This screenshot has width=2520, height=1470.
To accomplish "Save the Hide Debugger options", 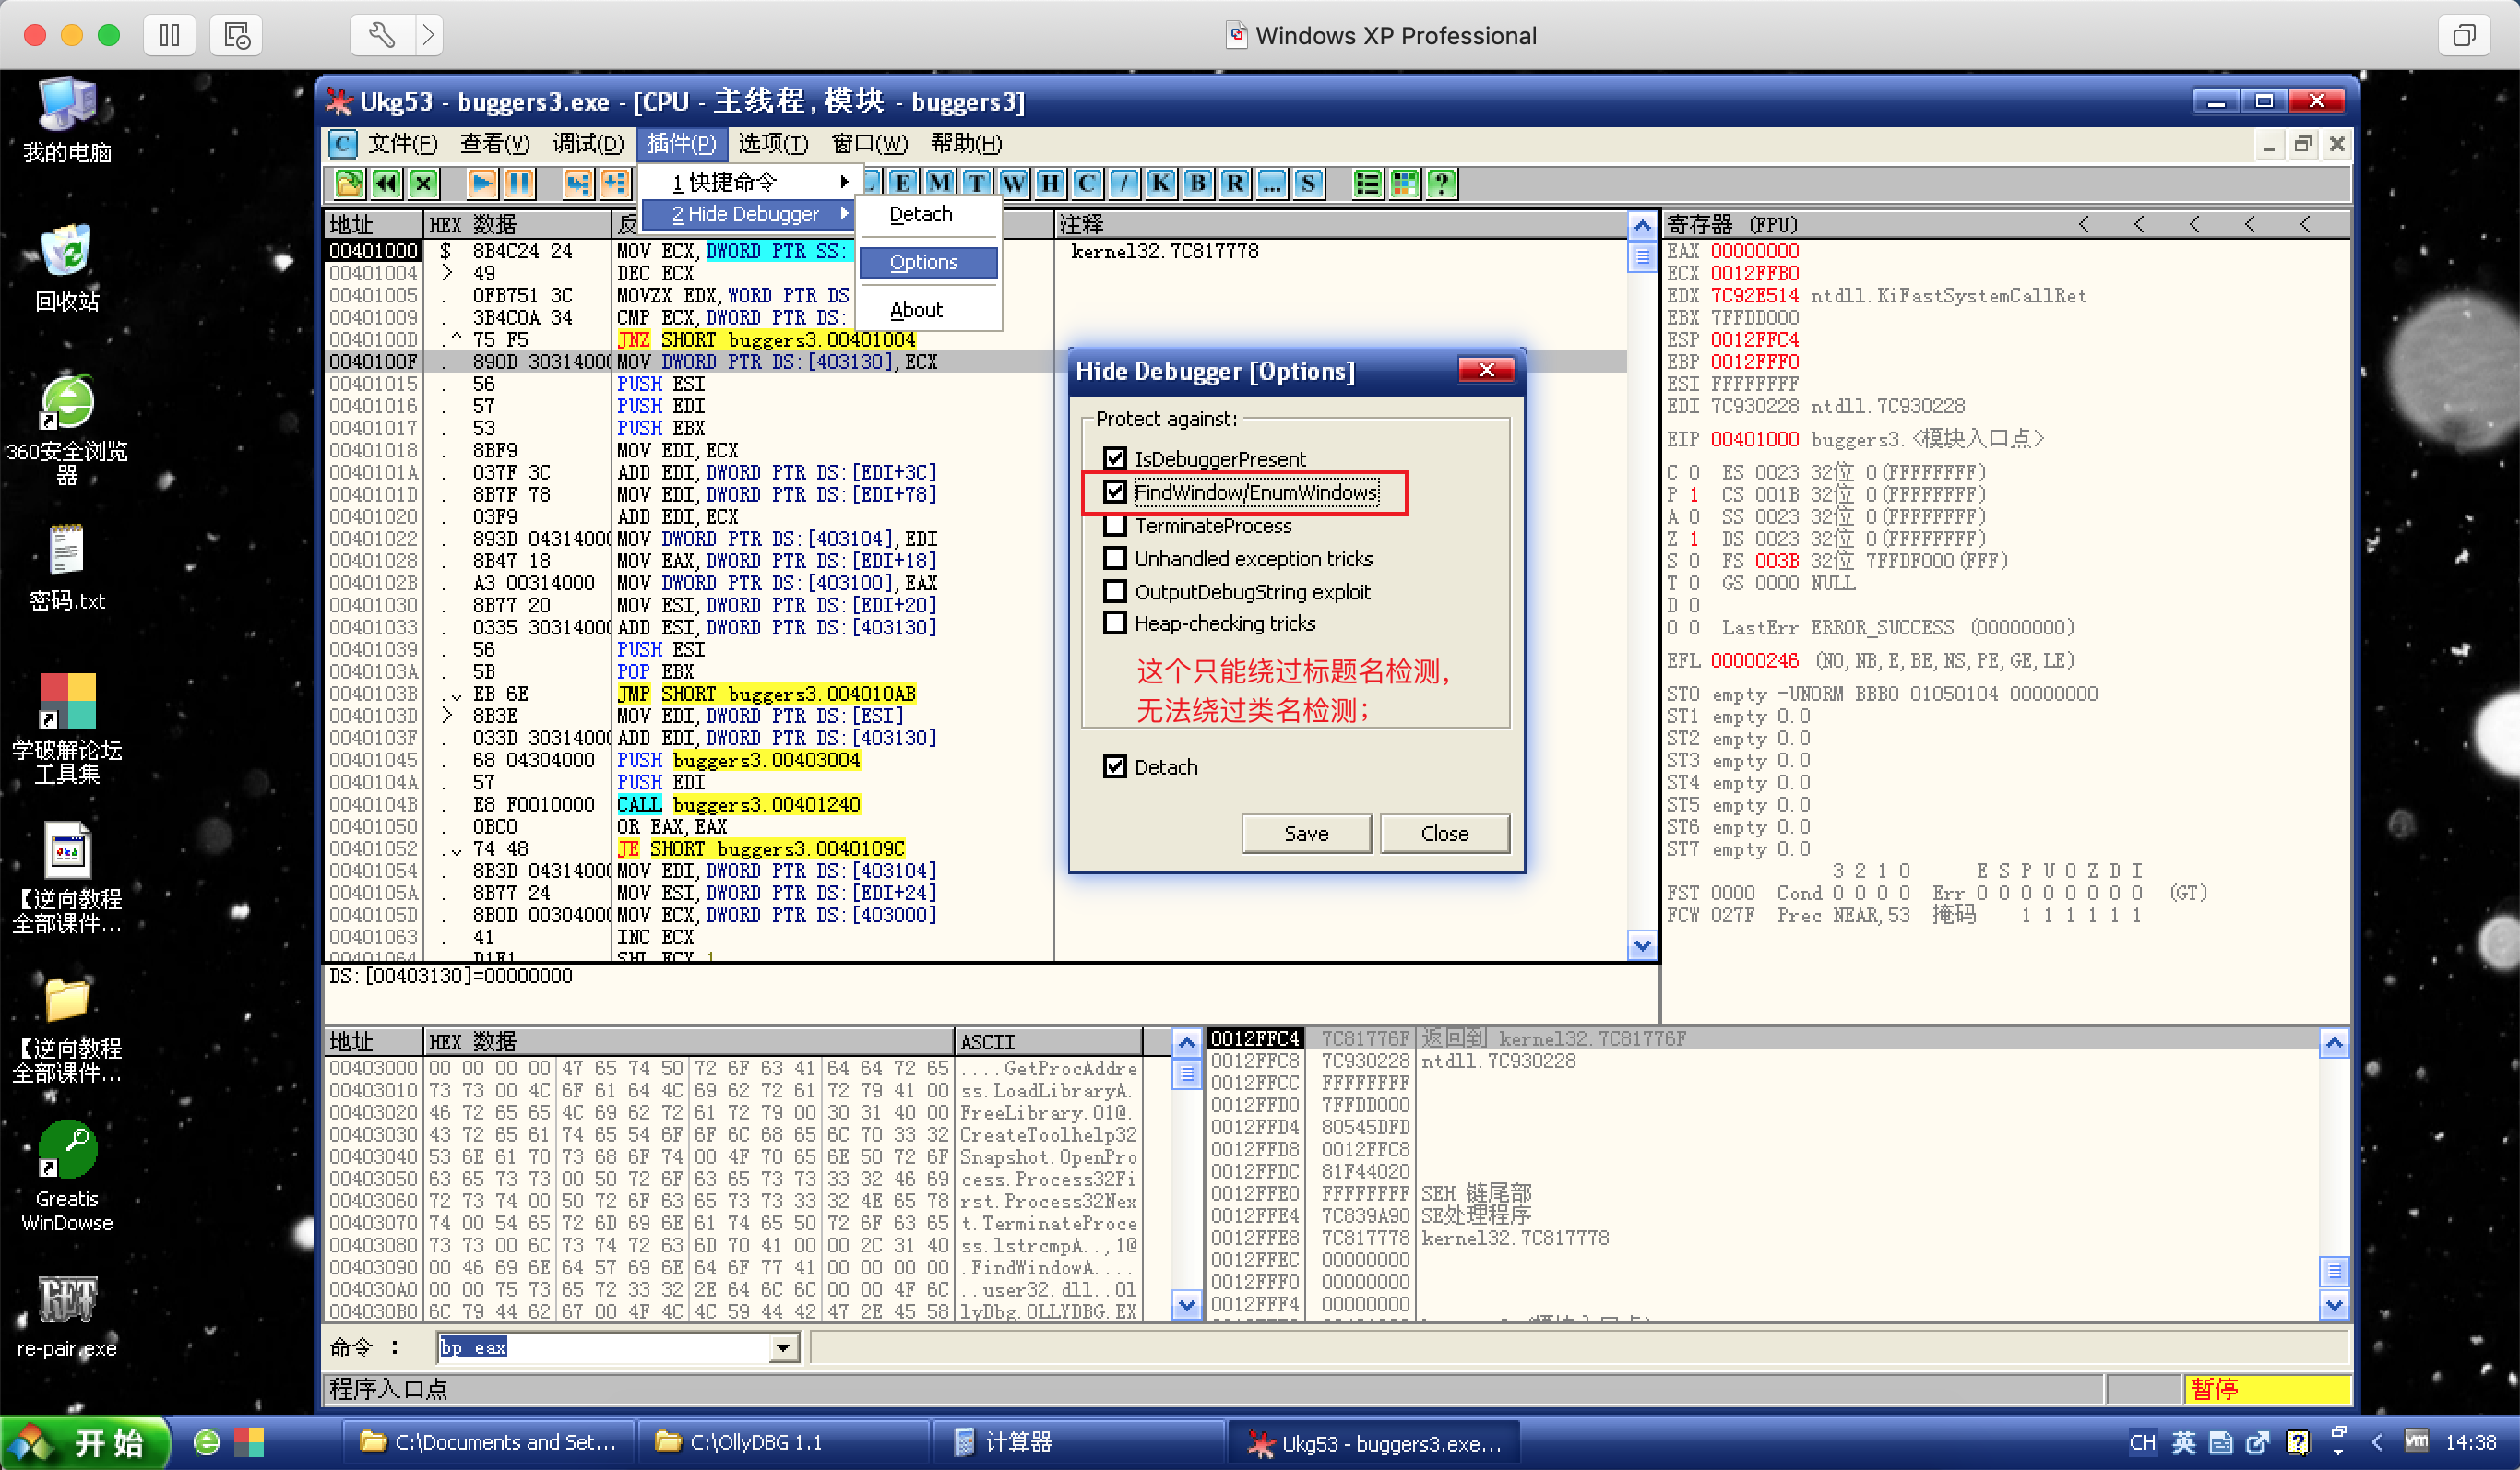I will click(x=1306, y=833).
